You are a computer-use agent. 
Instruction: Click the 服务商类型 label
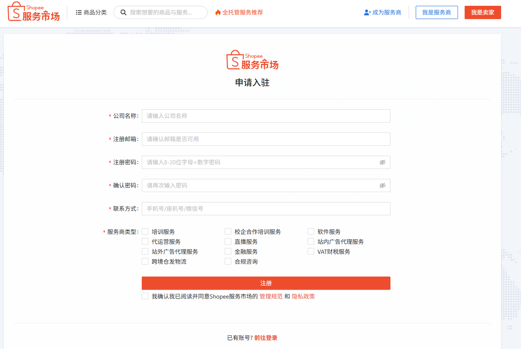click(x=122, y=232)
